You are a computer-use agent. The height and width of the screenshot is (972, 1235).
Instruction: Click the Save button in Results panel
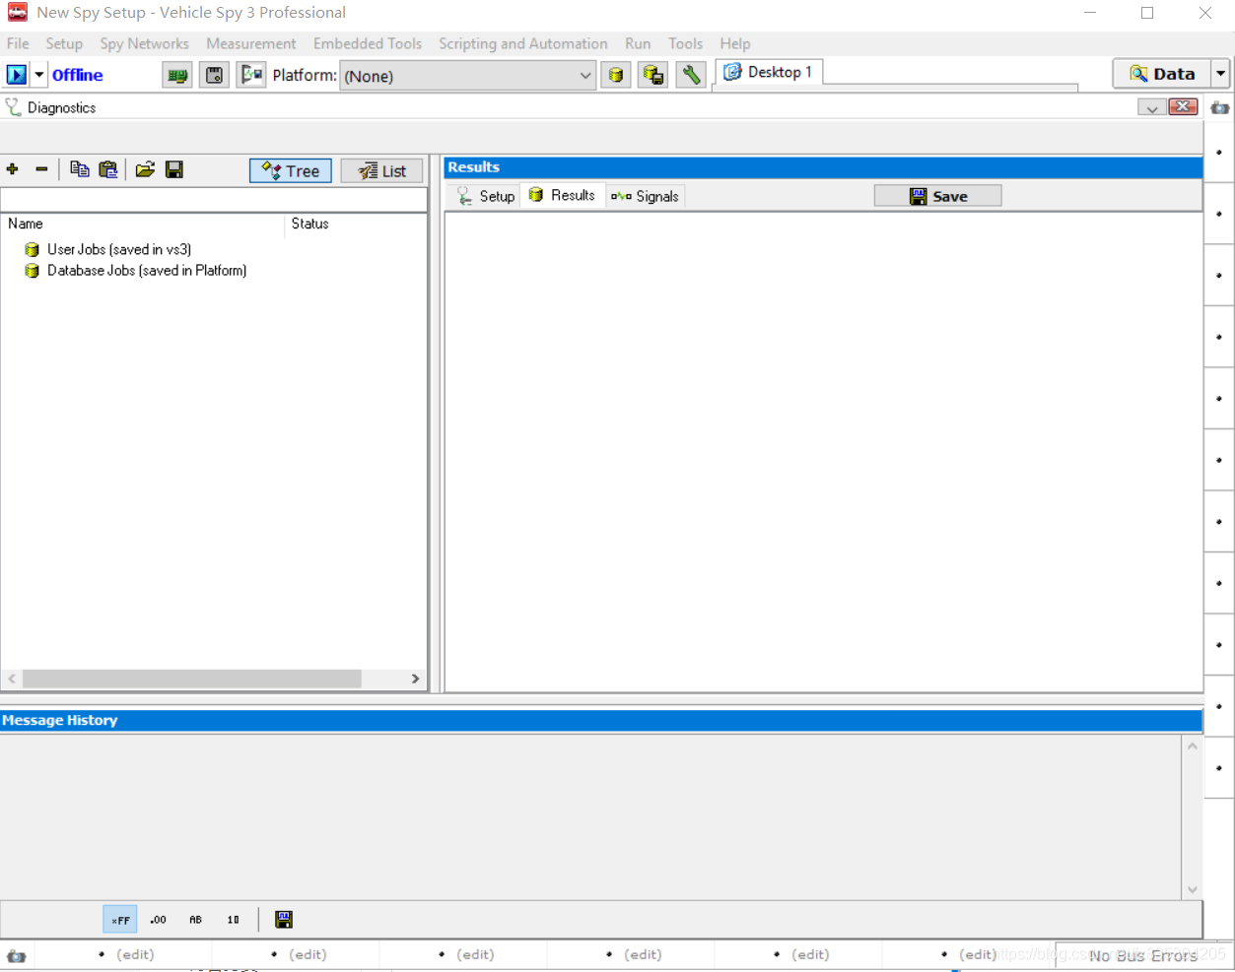coord(938,196)
